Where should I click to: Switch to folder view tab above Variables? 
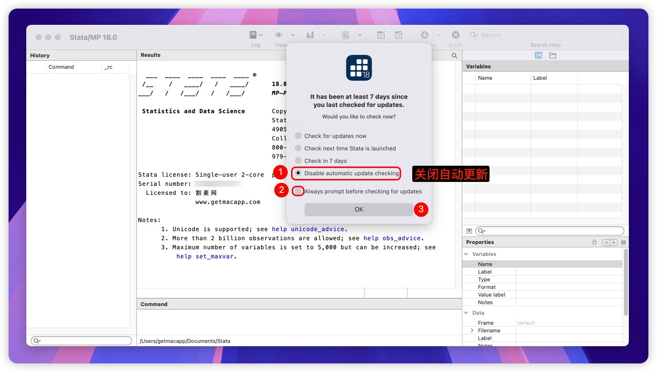[553, 55]
